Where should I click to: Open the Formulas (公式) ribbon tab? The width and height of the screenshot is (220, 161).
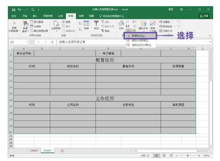(60, 15)
